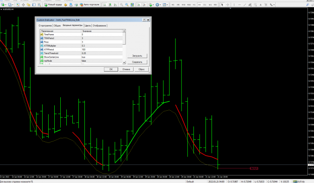Select the Text Label tool
This screenshot has height=183, width=314.
266,5
